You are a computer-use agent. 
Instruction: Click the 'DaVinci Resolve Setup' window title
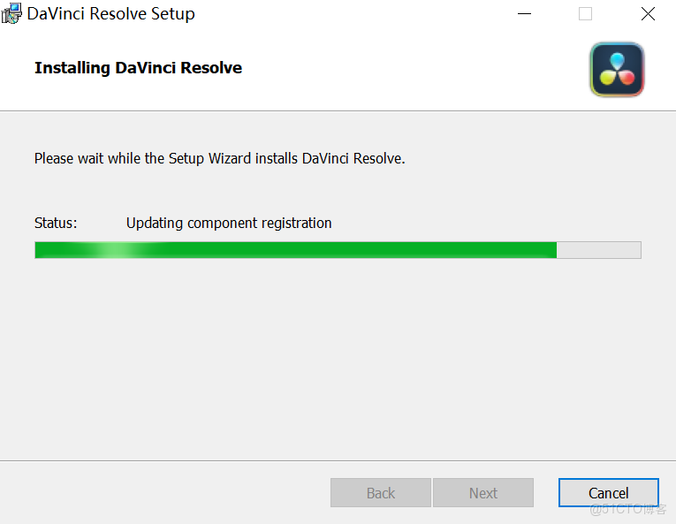[x=110, y=14]
